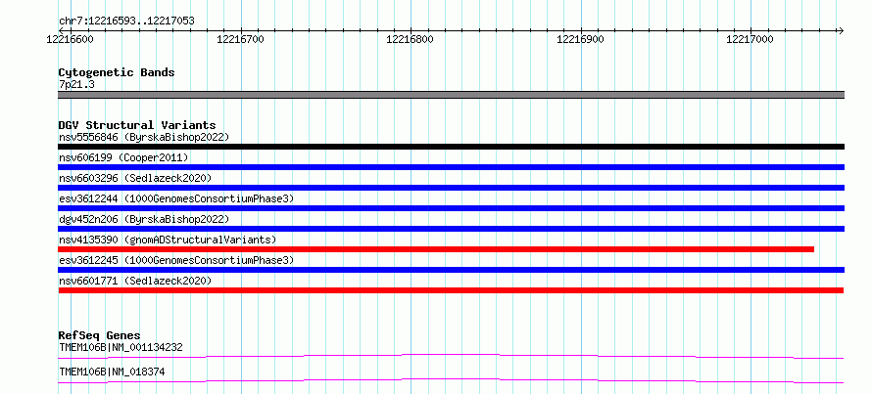This screenshot has height=394, width=872.
Task: Click the nsv606199 (Cooper2011) label
Action: [123, 157]
